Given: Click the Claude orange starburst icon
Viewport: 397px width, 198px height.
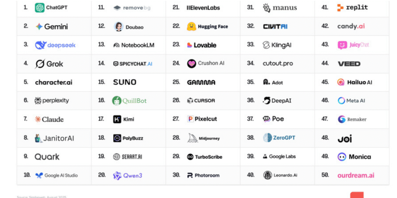Looking at the screenshot, I should [x=38, y=119].
